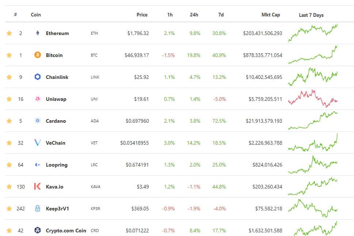Click the Kava.io 7-day sparkline chart
Viewport: 354px width, 236px height.
(313, 186)
